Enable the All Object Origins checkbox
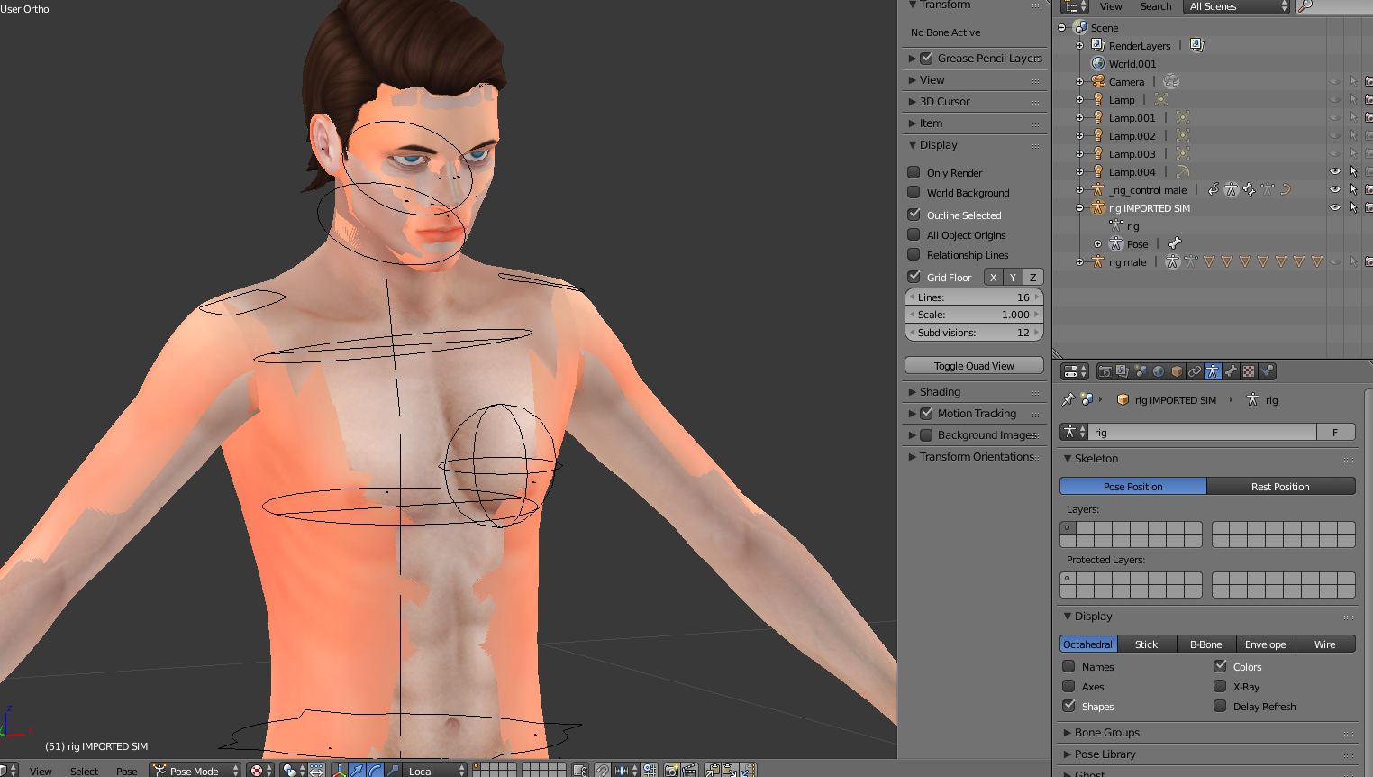 [914, 234]
